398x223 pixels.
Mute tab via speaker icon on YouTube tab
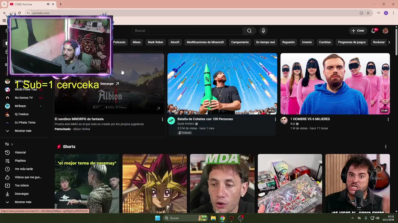point(48,4)
